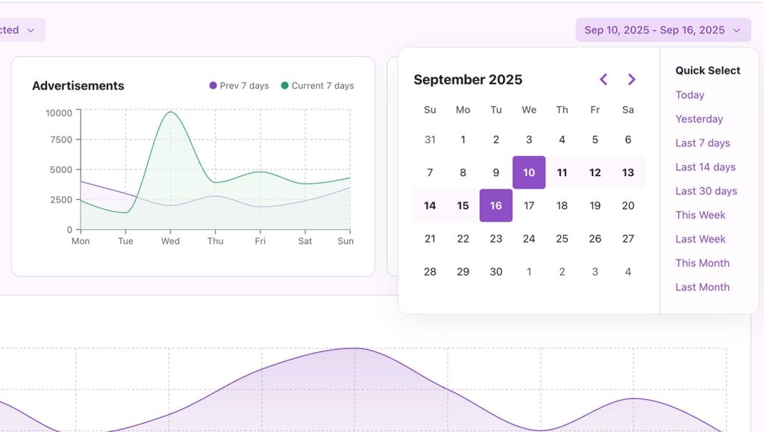Pick September 1 in calendar

[x=463, y=140]
